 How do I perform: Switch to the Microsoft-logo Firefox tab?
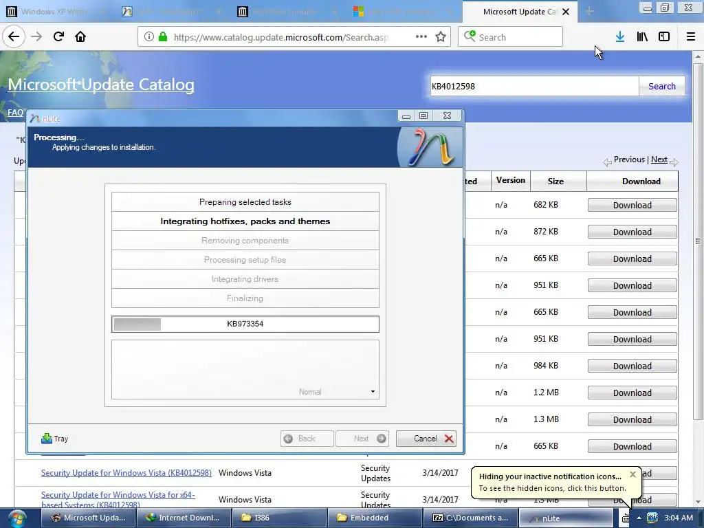[x=404, y=12]
